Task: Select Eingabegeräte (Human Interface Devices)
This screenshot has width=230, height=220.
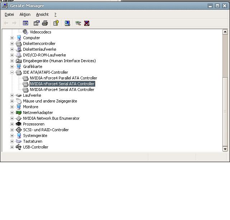Action: pyautogui.click(x=59, y=61)
